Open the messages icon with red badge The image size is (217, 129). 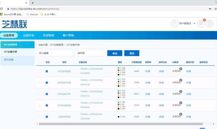tap(201, 23)
